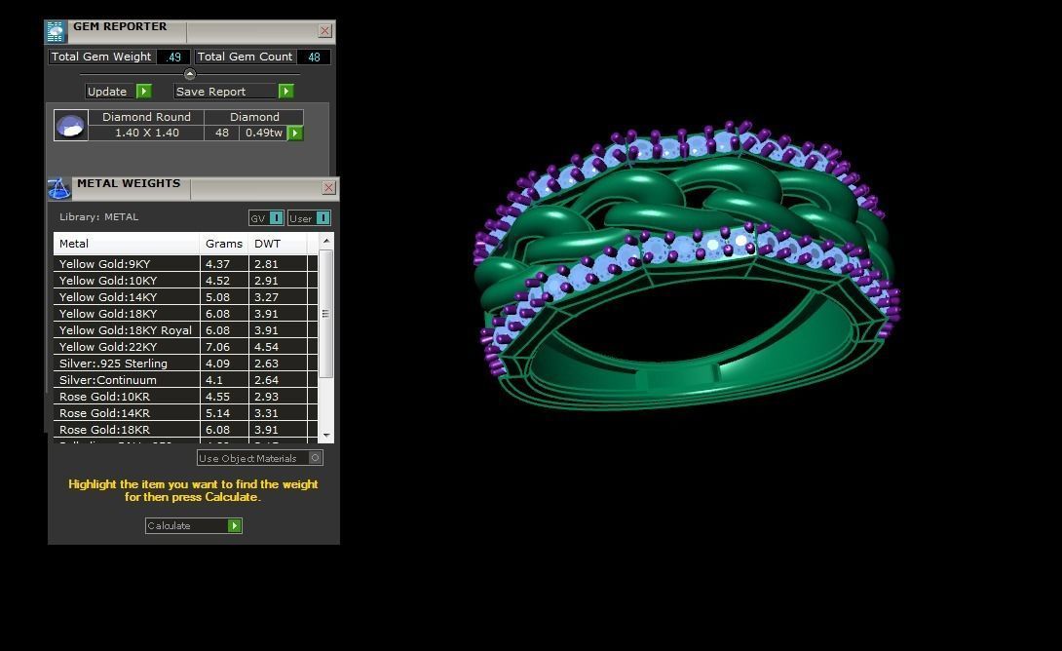Click the 7.06 grams value
1062x651 pixels.
(x=217, y=347)
